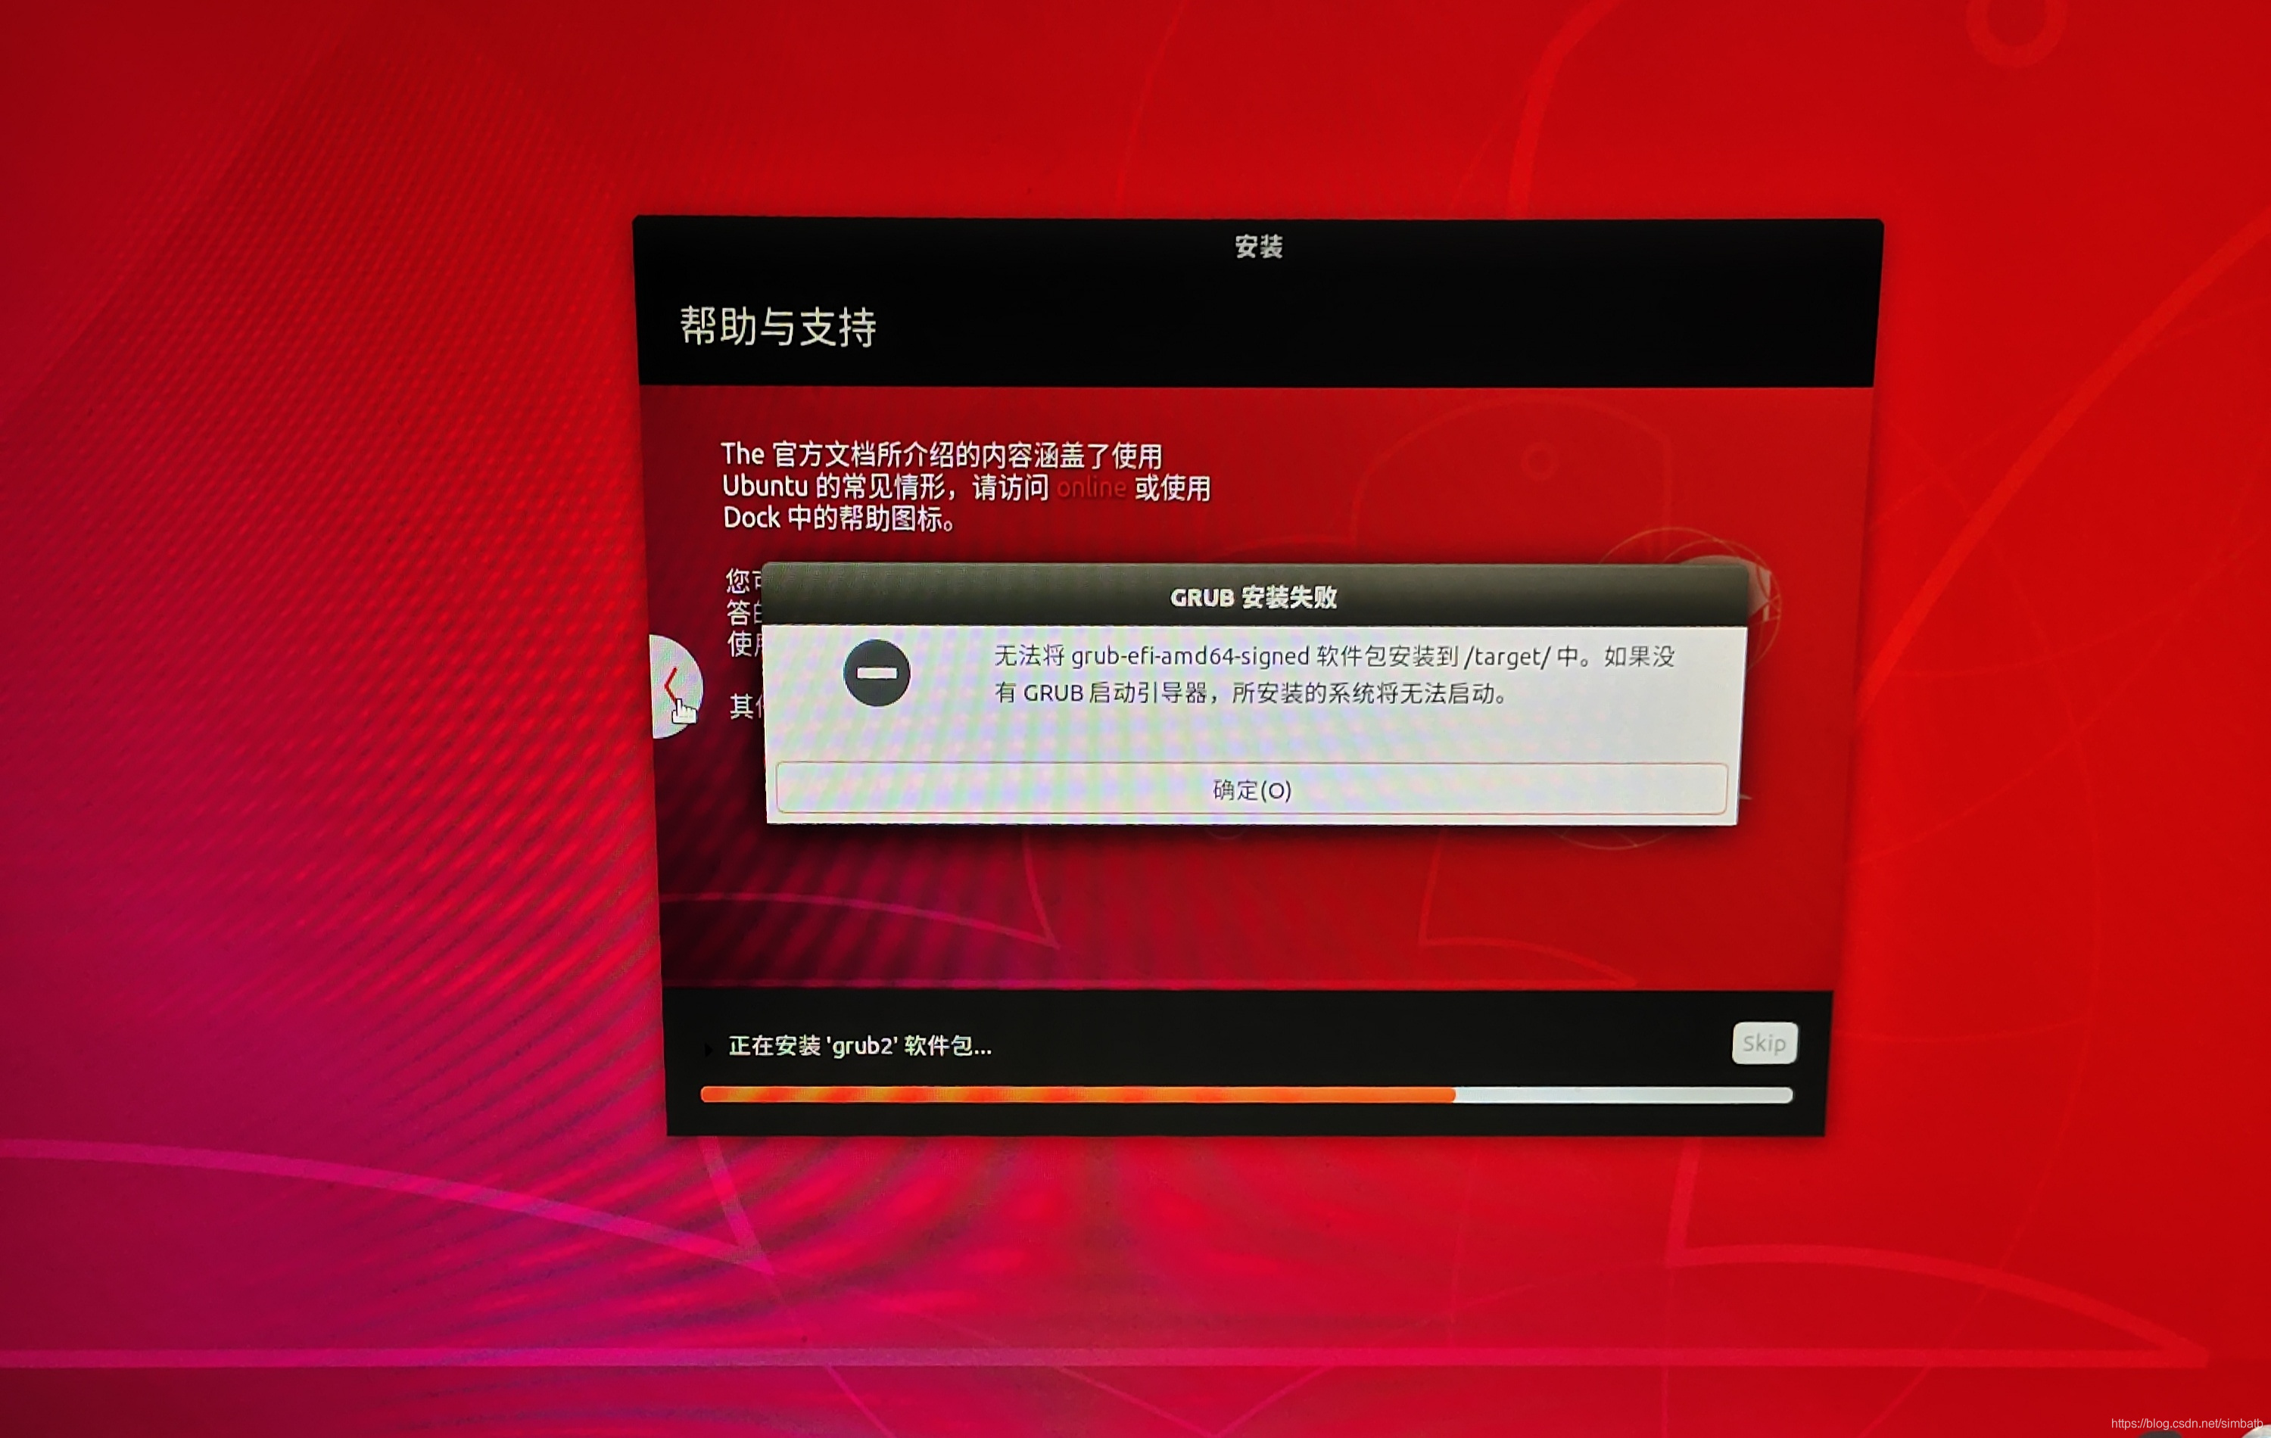Click the 正在安装 'grub2' 软件包 status text

point(859,1046)
